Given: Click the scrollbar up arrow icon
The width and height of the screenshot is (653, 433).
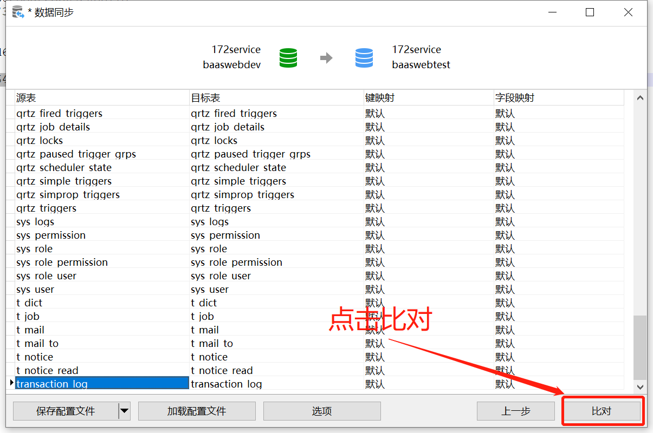Looking at the screenshot, I should [x=639, y=97].
